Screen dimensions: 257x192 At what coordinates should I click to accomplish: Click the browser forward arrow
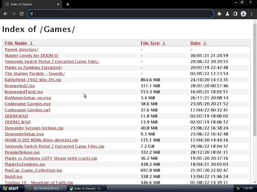(14, 14)
